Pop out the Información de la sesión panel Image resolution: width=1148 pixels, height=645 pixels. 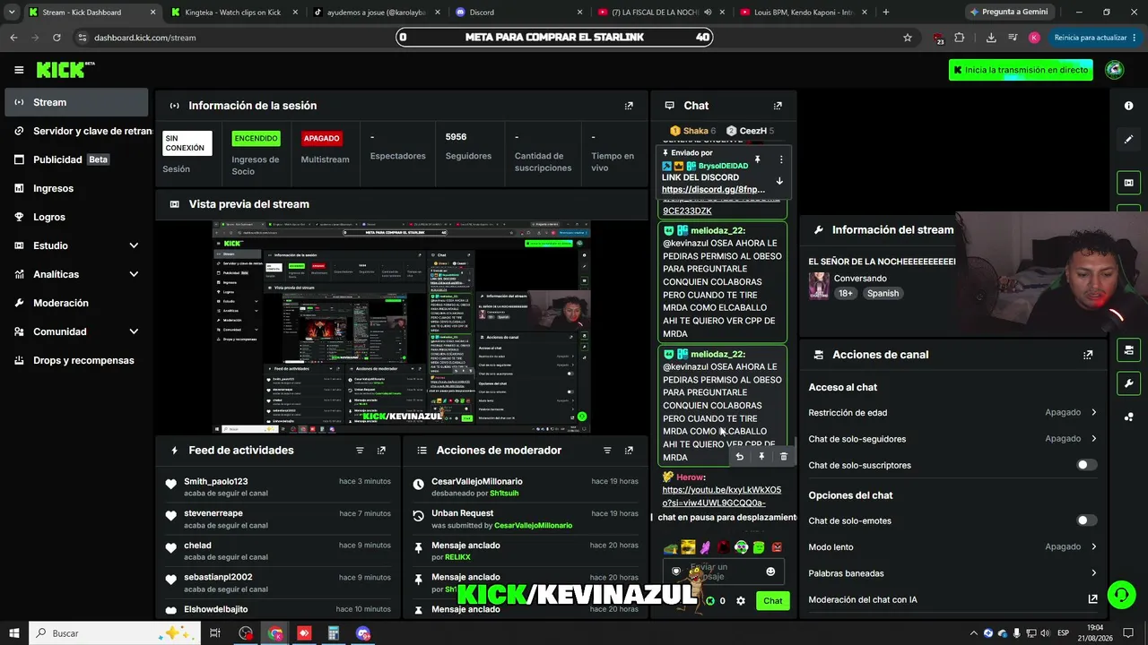629,106
